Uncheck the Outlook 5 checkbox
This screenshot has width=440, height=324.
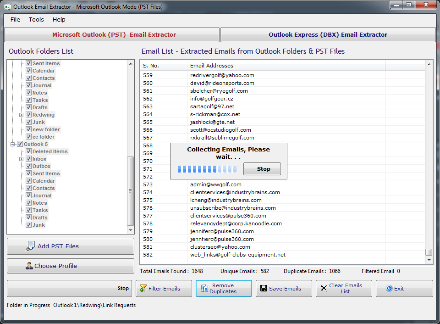[20, 144]
